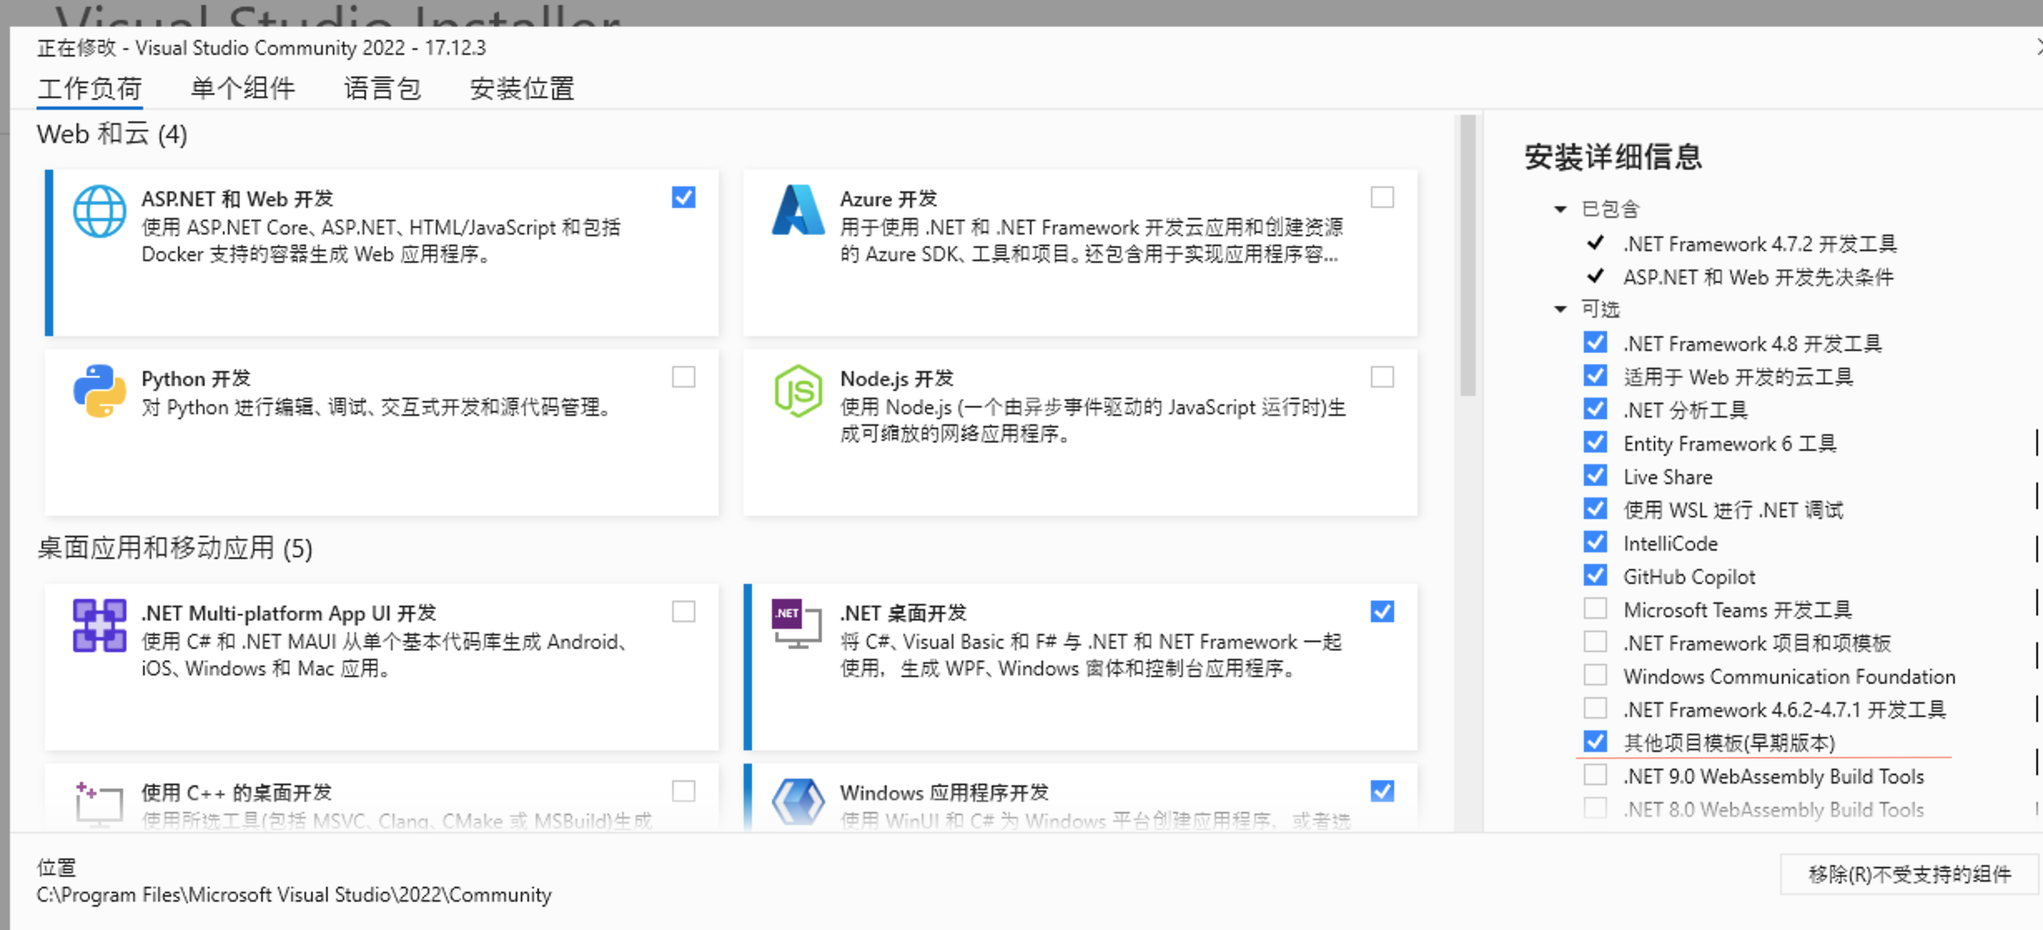
Task: Switch to the 工作负荷 tab
Action: [90, 88]
